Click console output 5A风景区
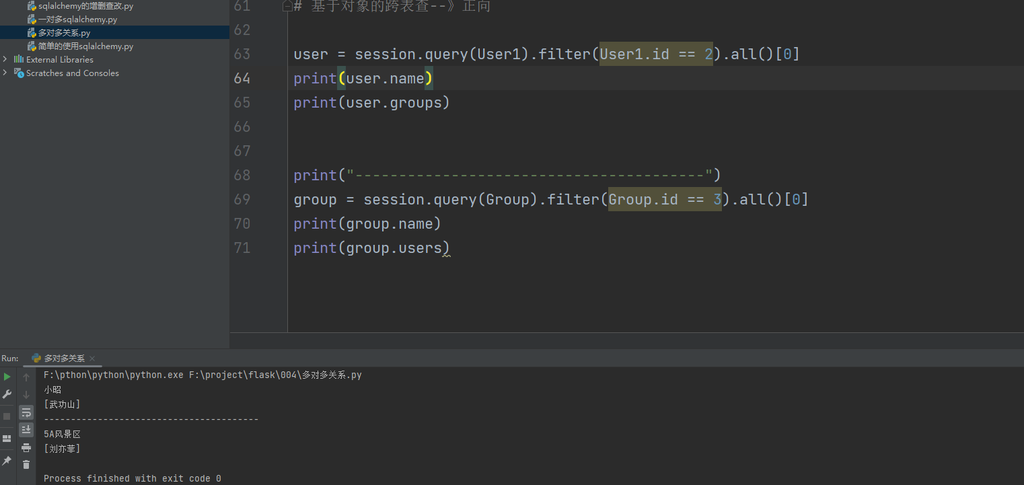Screen dimensions: 1024x485 click(x=62, y=434)
